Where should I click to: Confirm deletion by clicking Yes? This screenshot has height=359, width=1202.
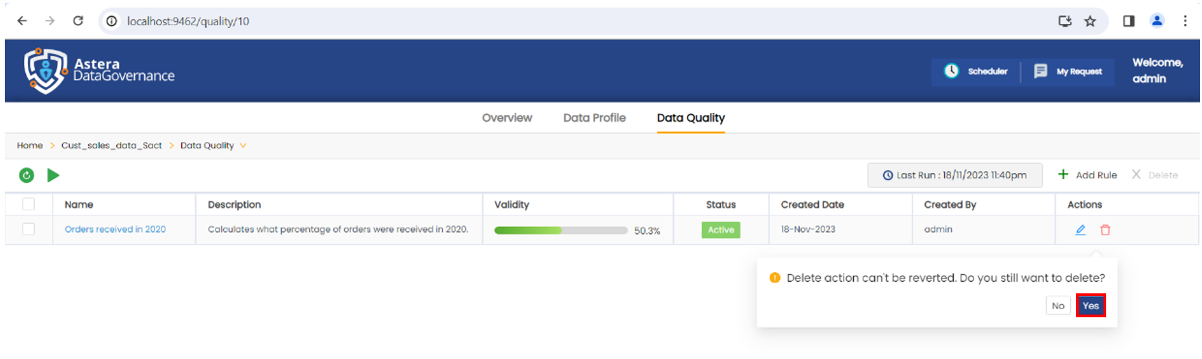[1090, 306]
